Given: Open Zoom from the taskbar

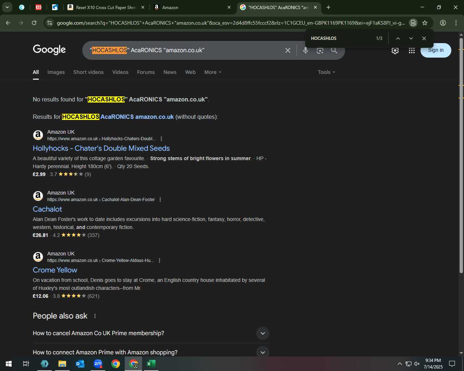Looking at the screenshot, I should pyautogui.click(x=98, y=364).
